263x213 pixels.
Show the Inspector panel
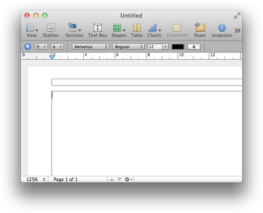coord(222,31)
